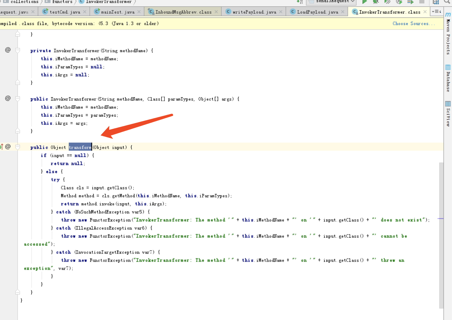Click the concurrency run icon with lines
This screenshot has height=320, width=452.
click(x=410, y=2)
